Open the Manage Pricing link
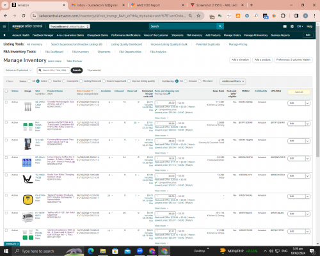 click(x=238, y=44)
